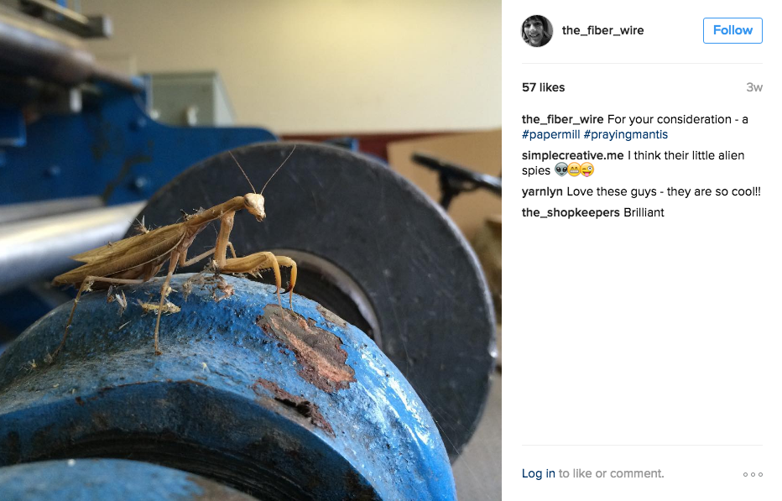
Task: Click the grinning face emoji in comment
Action: pyautogui.click(x=575, y=170)
